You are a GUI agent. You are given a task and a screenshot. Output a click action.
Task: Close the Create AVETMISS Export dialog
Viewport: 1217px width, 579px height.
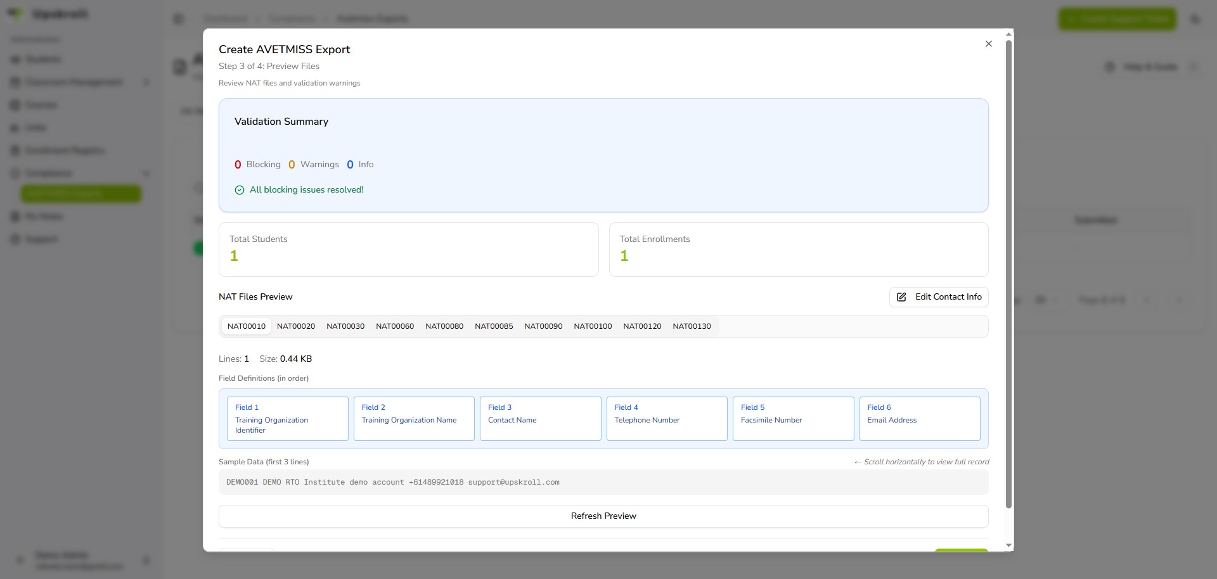988,44
